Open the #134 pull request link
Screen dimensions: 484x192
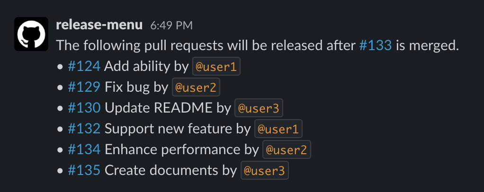(84, 150)
